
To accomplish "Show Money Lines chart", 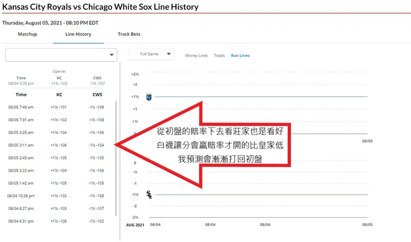I will [x=196, y=55].
